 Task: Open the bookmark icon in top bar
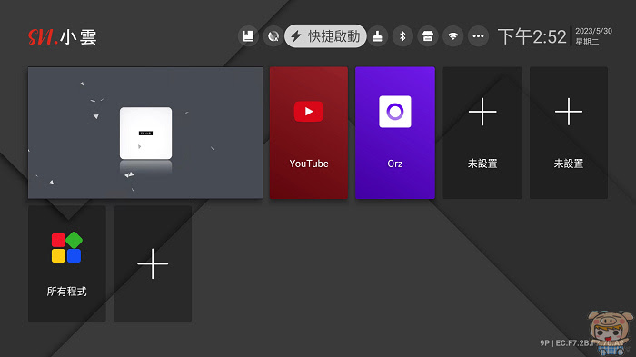point(248,36)
